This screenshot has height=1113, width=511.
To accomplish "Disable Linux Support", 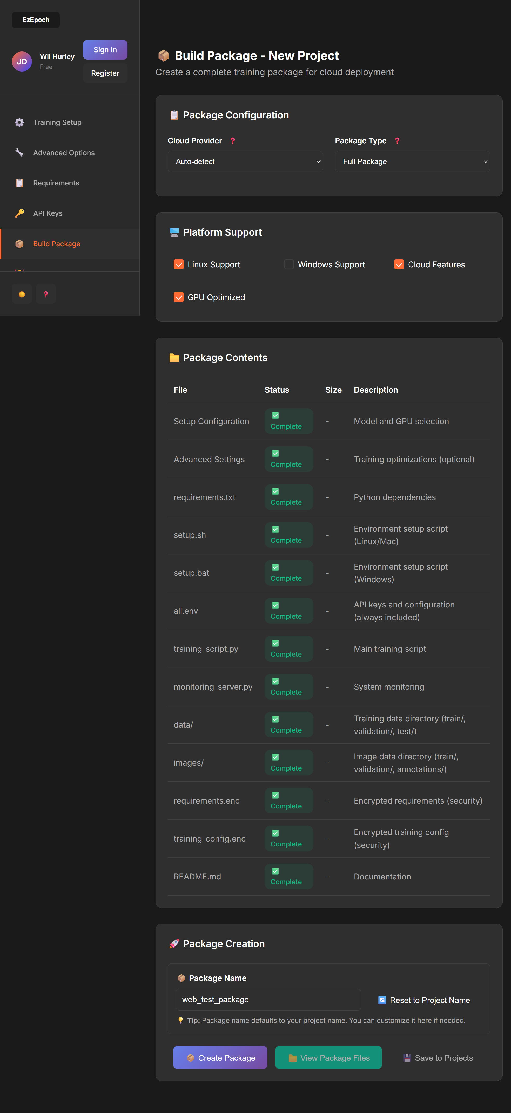I will pyautogui.click(x=179, y=264).
